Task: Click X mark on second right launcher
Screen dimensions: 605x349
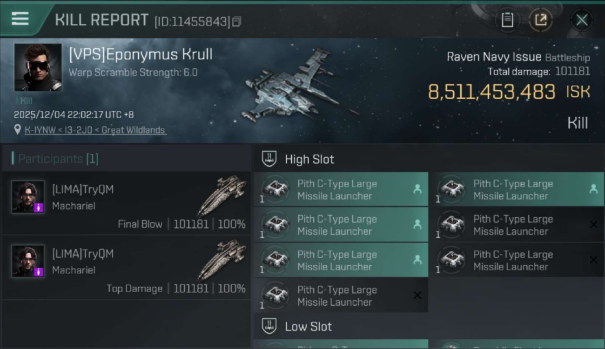Action: coord(593,224)
